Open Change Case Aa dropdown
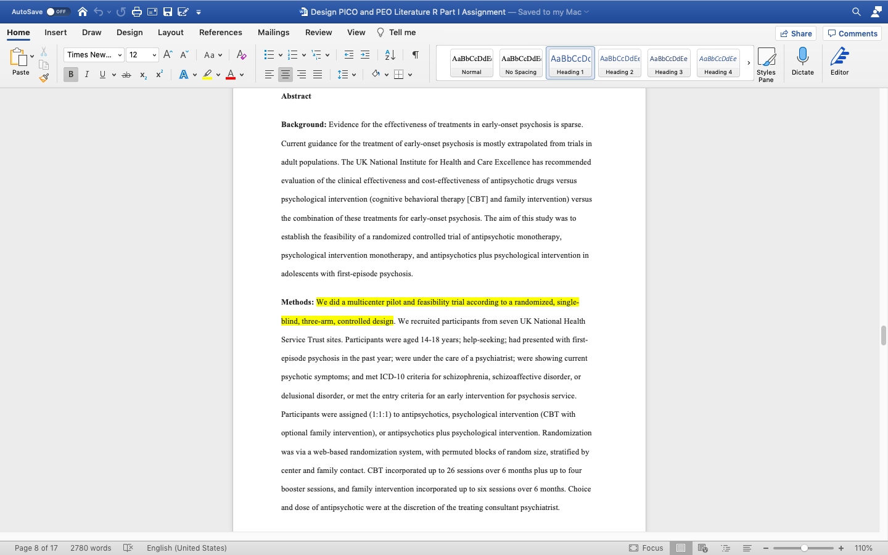The width and height of the screenshot is (888, 555). (x=213, y=55)
